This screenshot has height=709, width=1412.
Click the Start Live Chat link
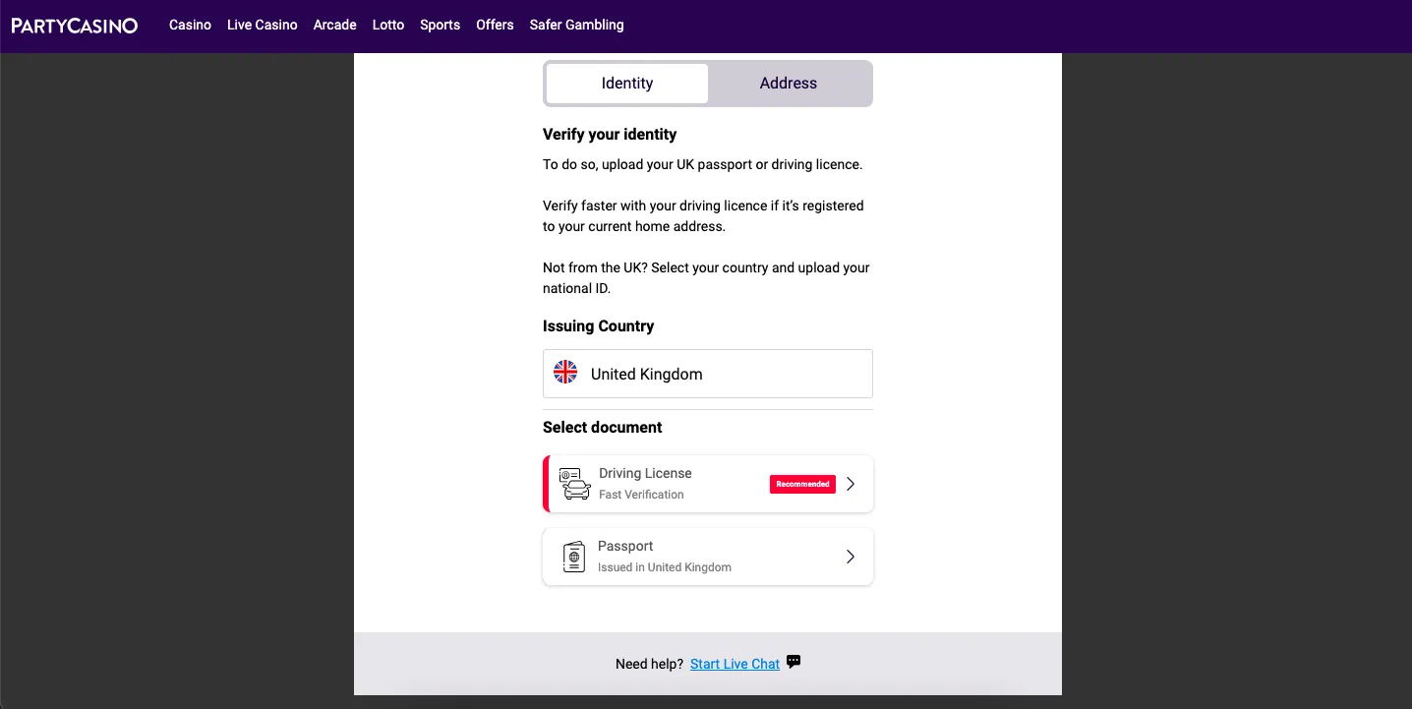[x=735, y=664]
